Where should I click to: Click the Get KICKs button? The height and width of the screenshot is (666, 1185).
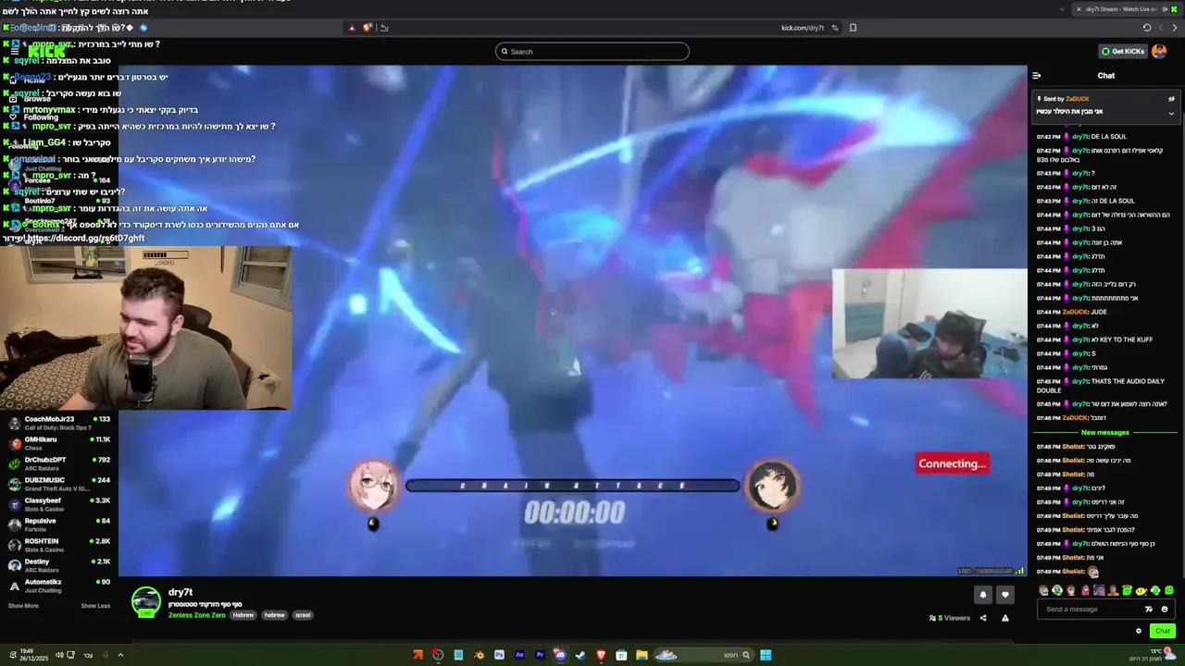1123,51
